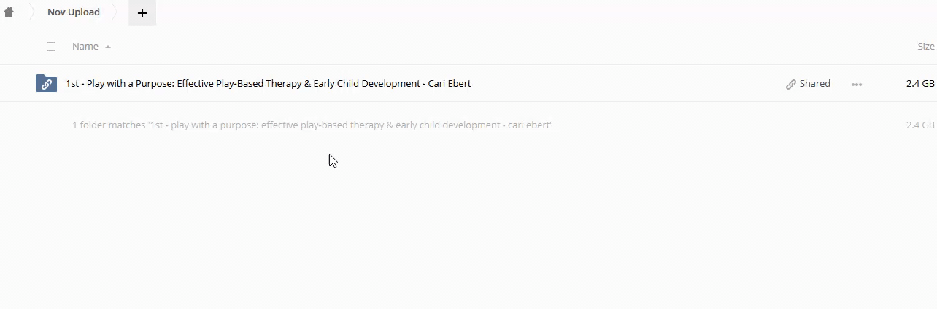
Task: Click the Name column sort arrow
Action: (108, 47)
